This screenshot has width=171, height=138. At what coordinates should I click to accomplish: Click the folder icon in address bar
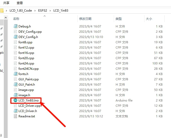click(x=2, y=11)
